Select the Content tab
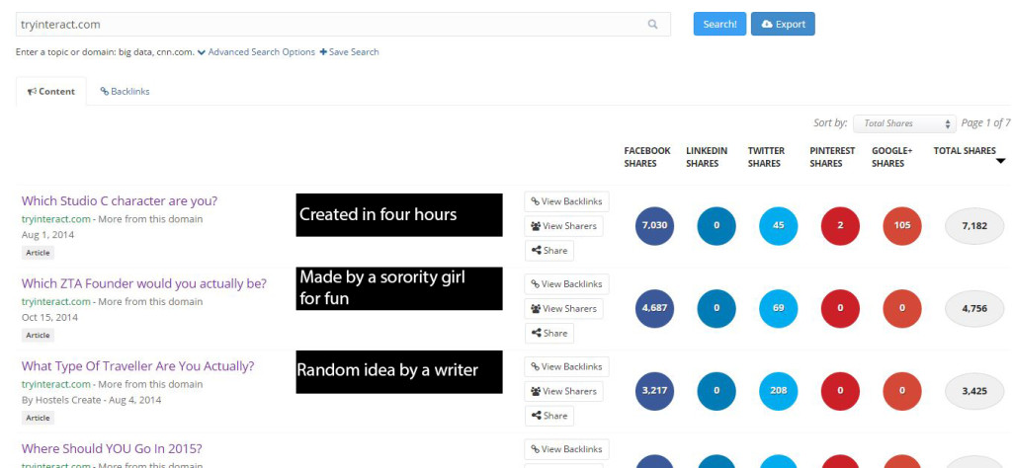This screenshot has width=1012, height=468. [51, 92]
